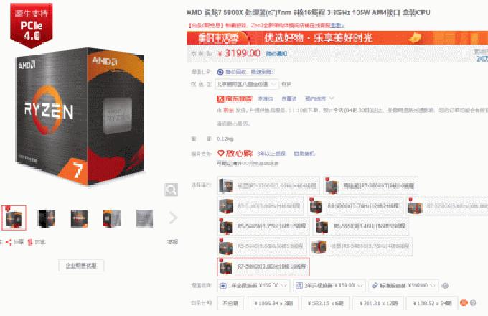Click the JD logistics logo
488x316 pixels.
point(235,98)
